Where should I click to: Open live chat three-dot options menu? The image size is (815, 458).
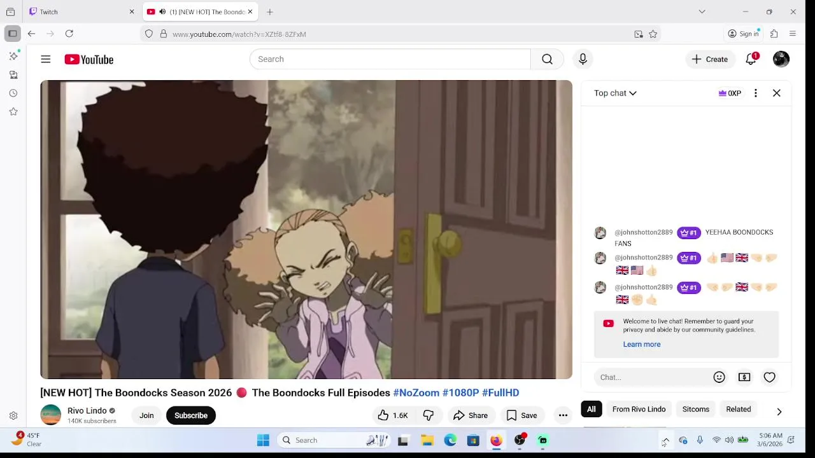pos(756,93)
